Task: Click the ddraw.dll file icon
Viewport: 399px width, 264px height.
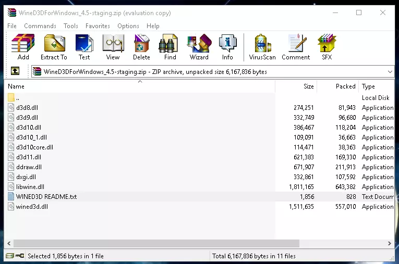Action: tap(11, 167)
